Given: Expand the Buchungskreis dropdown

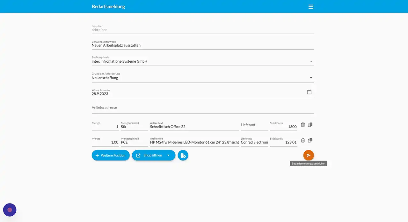Looking at the screenshot, I should [311, 61].
